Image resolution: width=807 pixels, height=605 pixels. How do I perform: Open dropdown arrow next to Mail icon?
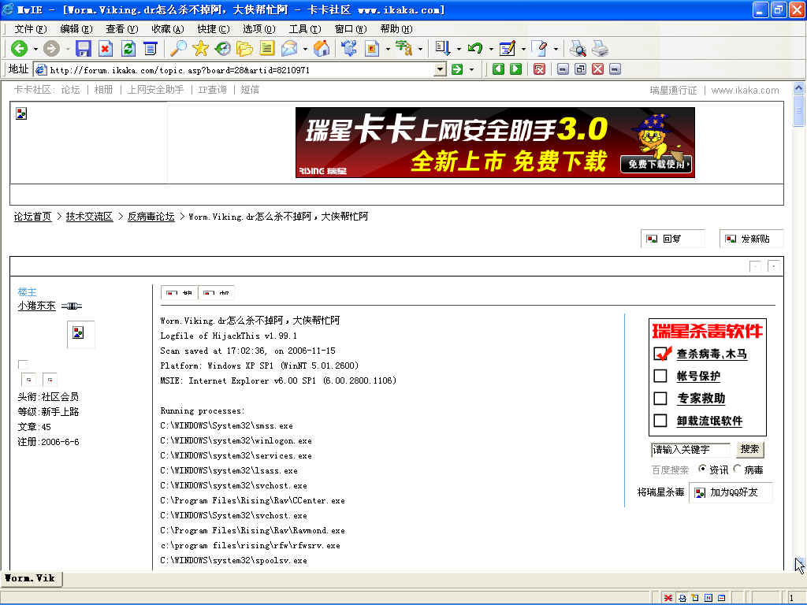[x=305, y=50]
